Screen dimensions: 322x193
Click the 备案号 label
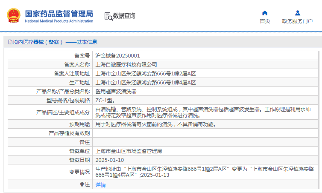(x=82, y=56)
